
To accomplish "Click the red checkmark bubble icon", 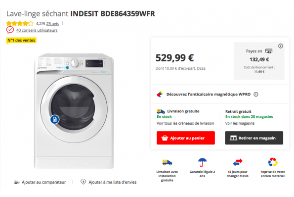I will [x=10, y=30].
